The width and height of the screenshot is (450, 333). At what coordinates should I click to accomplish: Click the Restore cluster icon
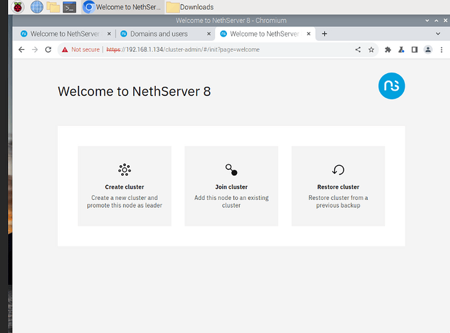[338, 170]
